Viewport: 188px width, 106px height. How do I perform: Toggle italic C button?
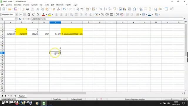click(33, 14)
